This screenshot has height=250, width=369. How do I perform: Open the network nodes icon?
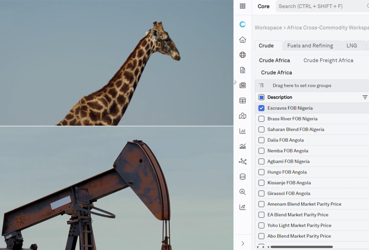(x=243, y=161)
